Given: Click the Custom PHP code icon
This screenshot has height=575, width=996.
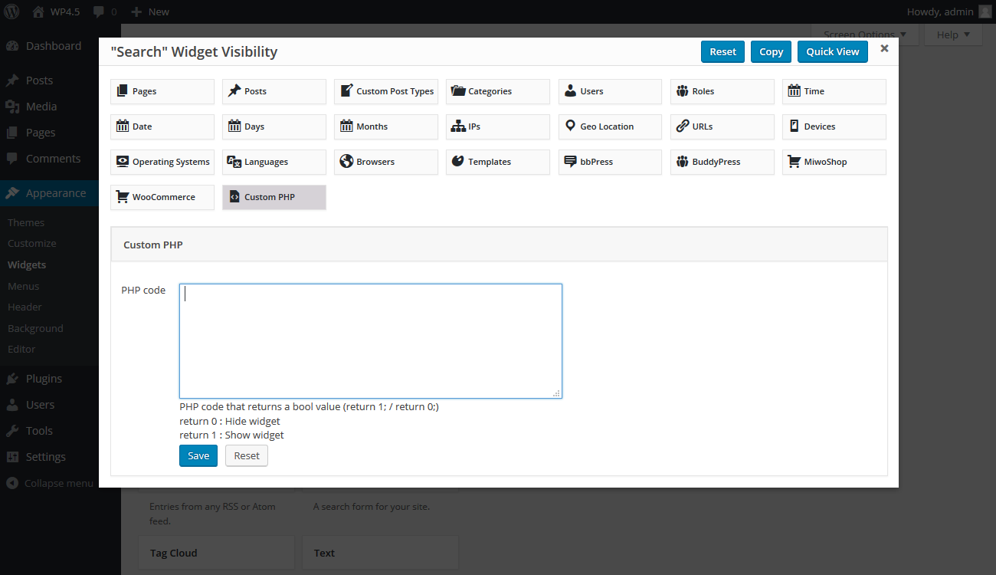Looking at the screenshot, I should point(234,196).
